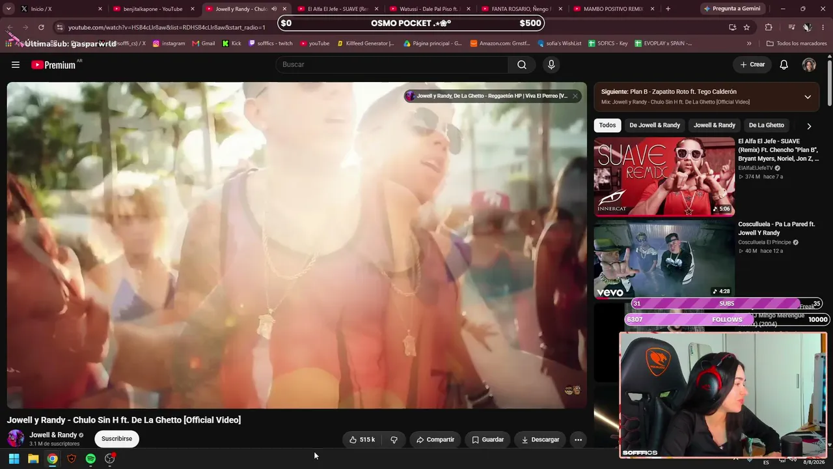Select the De La Ghetto filter chip
Image resolution: width=833 pixels, height=469 pixels.
(x=767, y=125)
